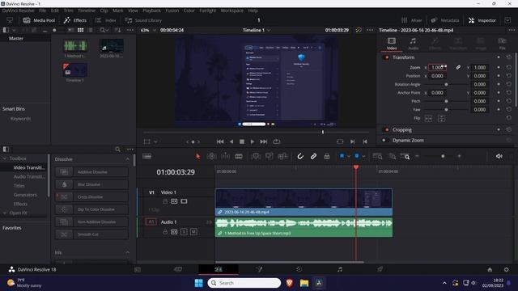Open the Fusion menu
Viewport: 518px width, 291px height.
pos(172,11)
